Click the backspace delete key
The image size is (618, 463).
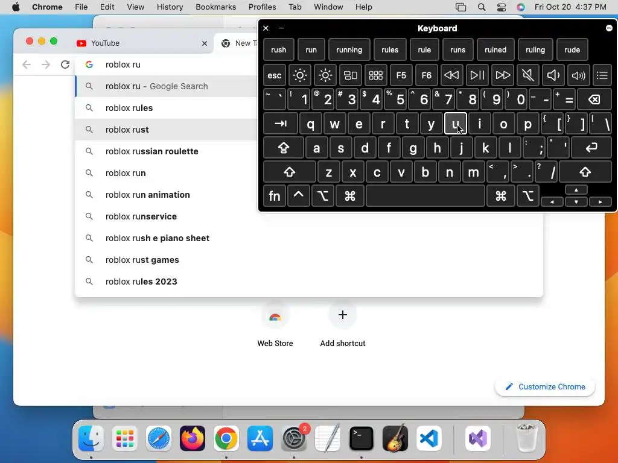594,99
